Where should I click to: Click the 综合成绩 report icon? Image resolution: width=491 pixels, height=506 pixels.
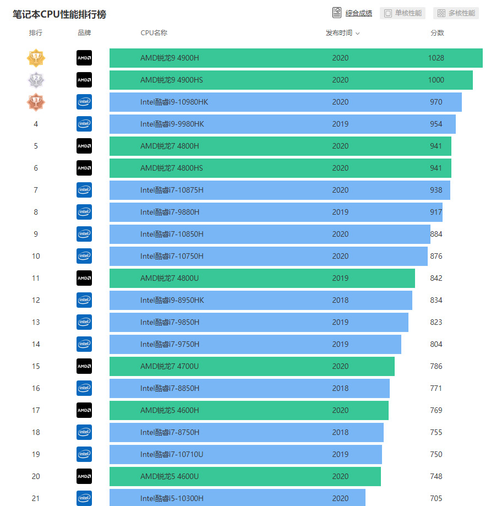click(337, 13)
